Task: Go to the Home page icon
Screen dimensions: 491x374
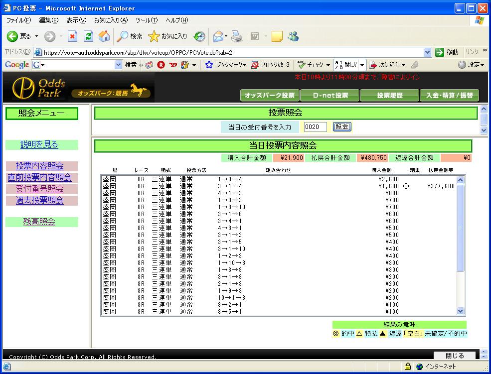Action: click(104, 36)
